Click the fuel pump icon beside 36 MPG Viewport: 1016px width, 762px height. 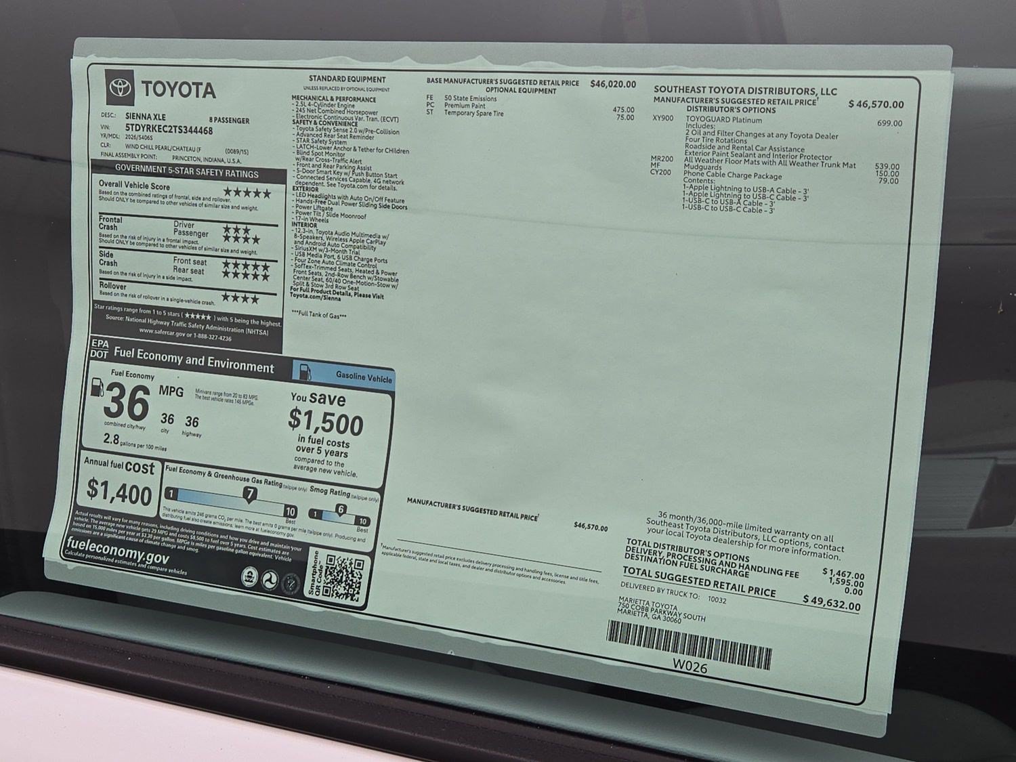[97, 388]
